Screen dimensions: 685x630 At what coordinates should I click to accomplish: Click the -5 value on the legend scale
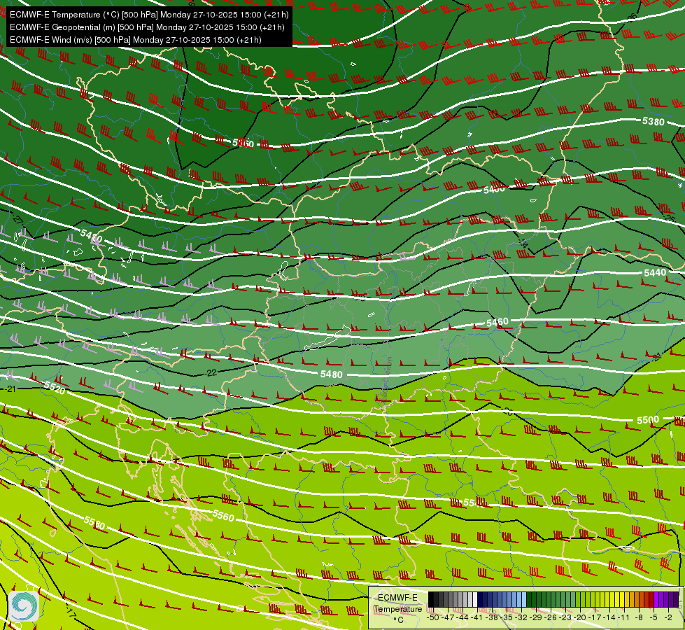[x=654, y=617]
